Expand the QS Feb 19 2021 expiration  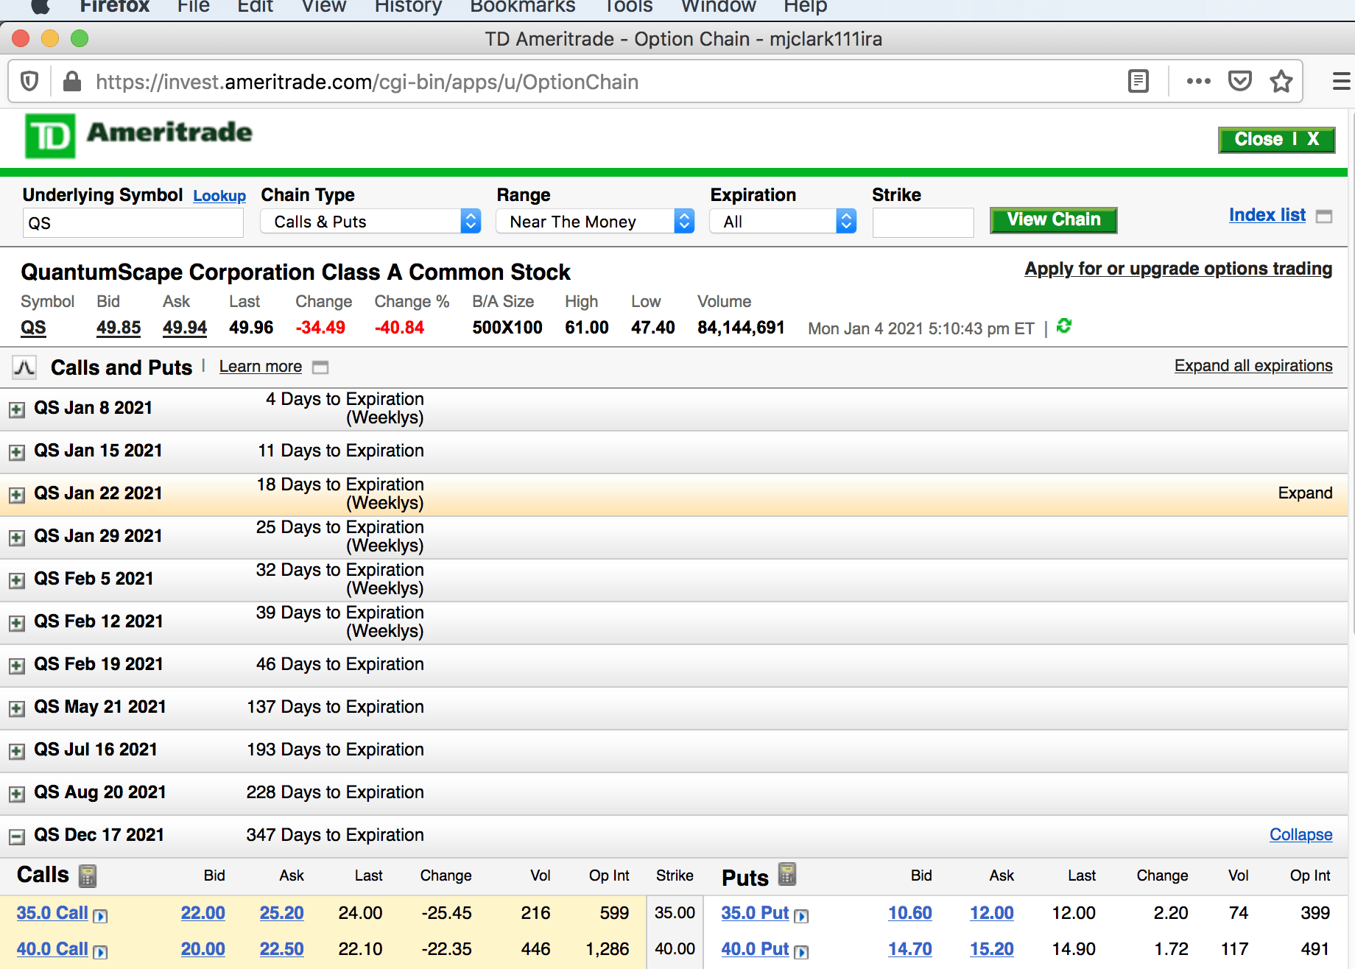click(x=16, y=666)
